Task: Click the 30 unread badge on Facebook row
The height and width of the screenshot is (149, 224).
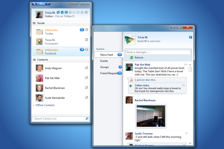Action: pyautogui.click(x=82, y=49)
